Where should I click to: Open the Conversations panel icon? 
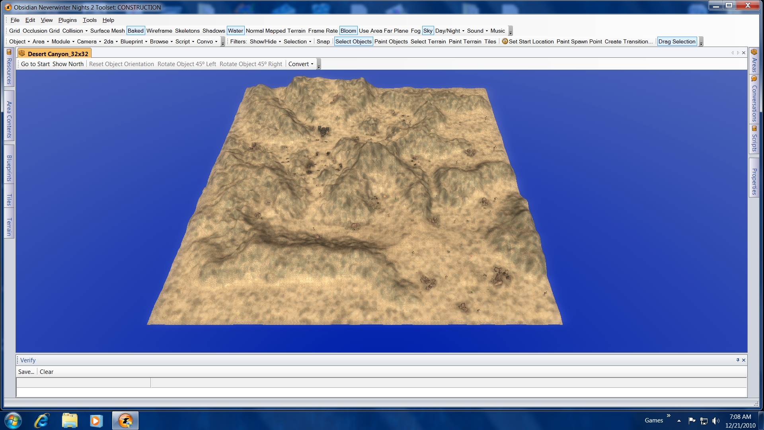pyautogui.click(x=754, y=79)
